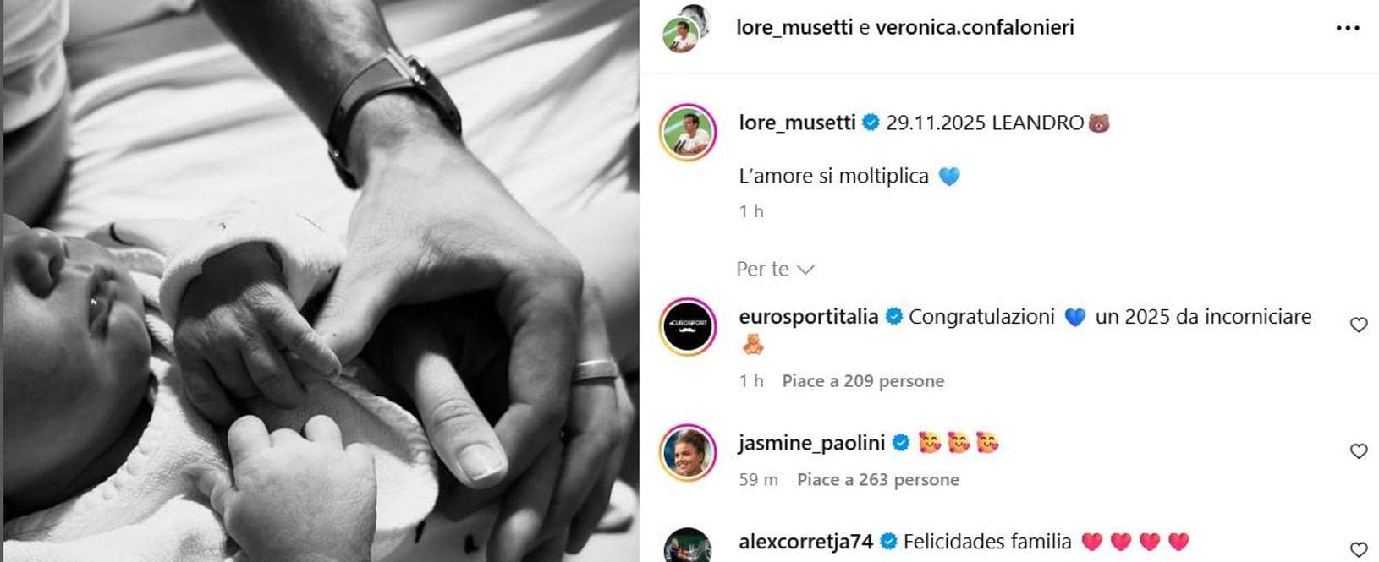Click the chevron next to 'Per te'
This screenshot has height=562, width=1379.
pyautogui.click(x=805, y=270)
